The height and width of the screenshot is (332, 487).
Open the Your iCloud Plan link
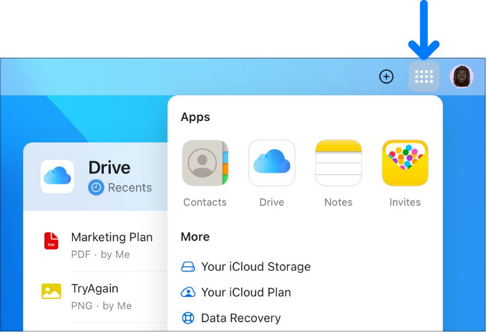tap(246, 292)
